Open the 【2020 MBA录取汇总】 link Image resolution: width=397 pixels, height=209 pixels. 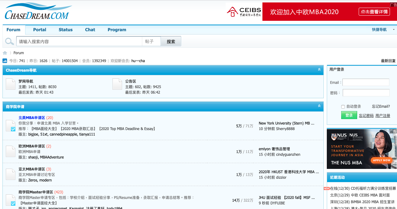[78, 129]
